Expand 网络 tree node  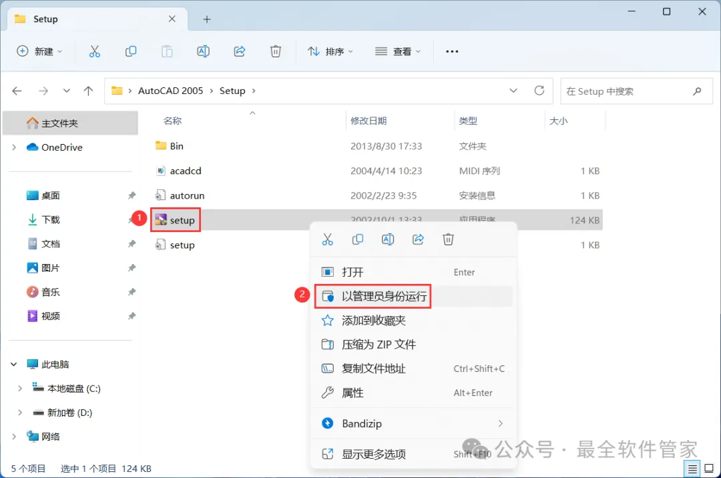point(14,436)
